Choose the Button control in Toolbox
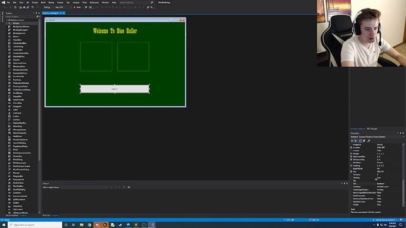406x228 pixels. (x=16, y=37)
